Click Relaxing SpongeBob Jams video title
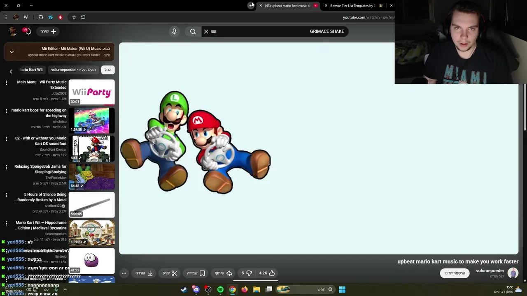Screen dimensions: 527x296 [40, 169]
